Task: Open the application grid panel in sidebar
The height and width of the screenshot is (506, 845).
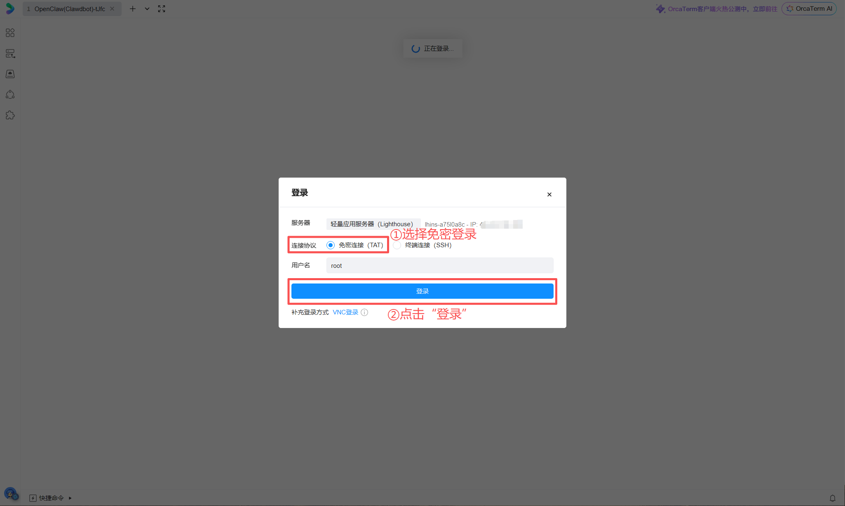Action: click(10, 33)
